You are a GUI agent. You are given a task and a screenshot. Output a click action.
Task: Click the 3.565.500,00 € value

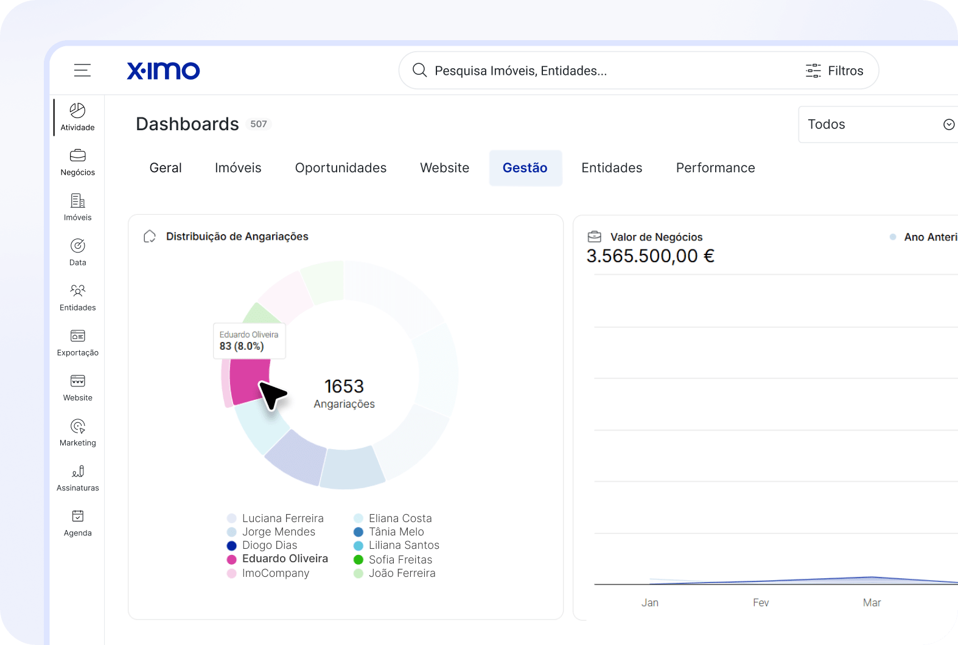pyautogui.click(x=651, y=256)
